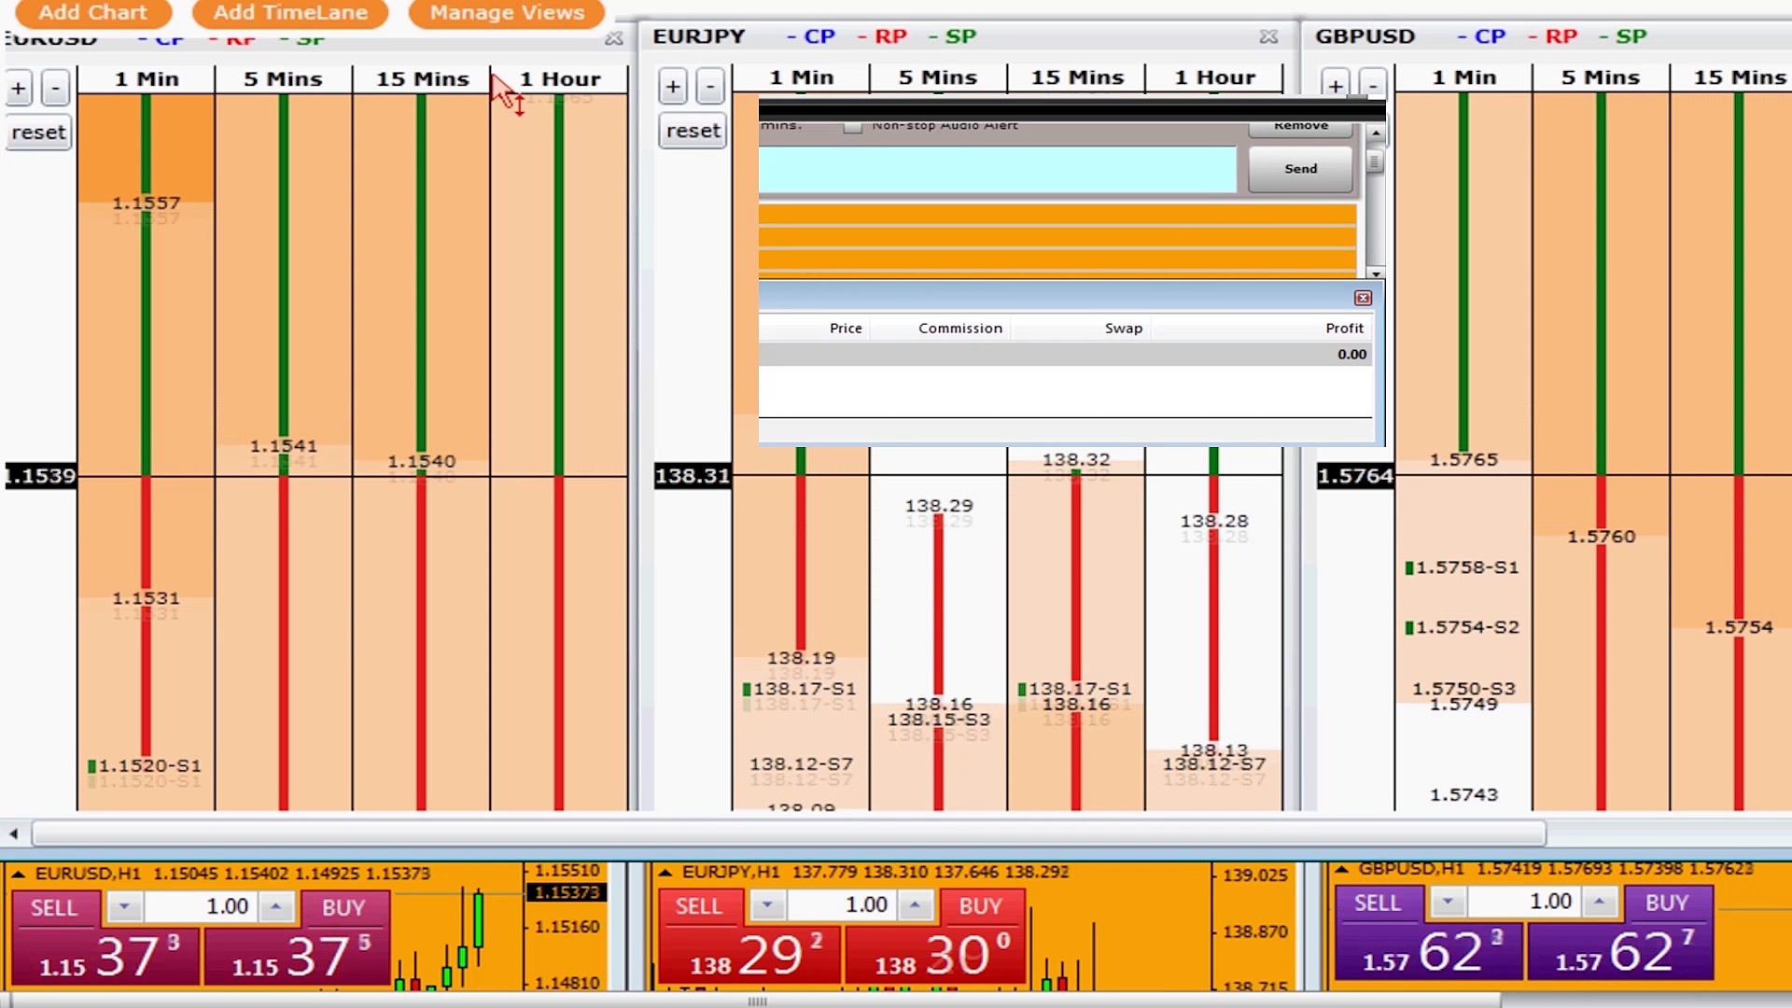Increase EURJPY lot size with up arrow
The image size is (1792, 1008).
[x=915, y=905]
